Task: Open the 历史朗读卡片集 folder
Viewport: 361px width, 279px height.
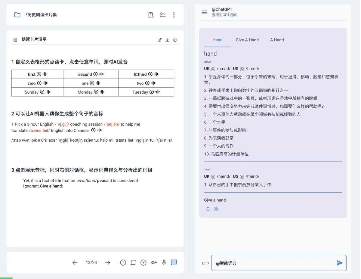Action: point(17,15)
